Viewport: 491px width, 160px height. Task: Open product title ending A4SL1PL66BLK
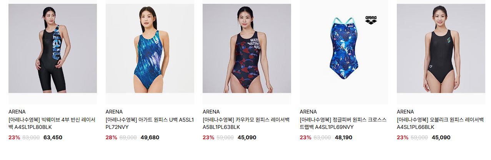click(x=440, y=123)
